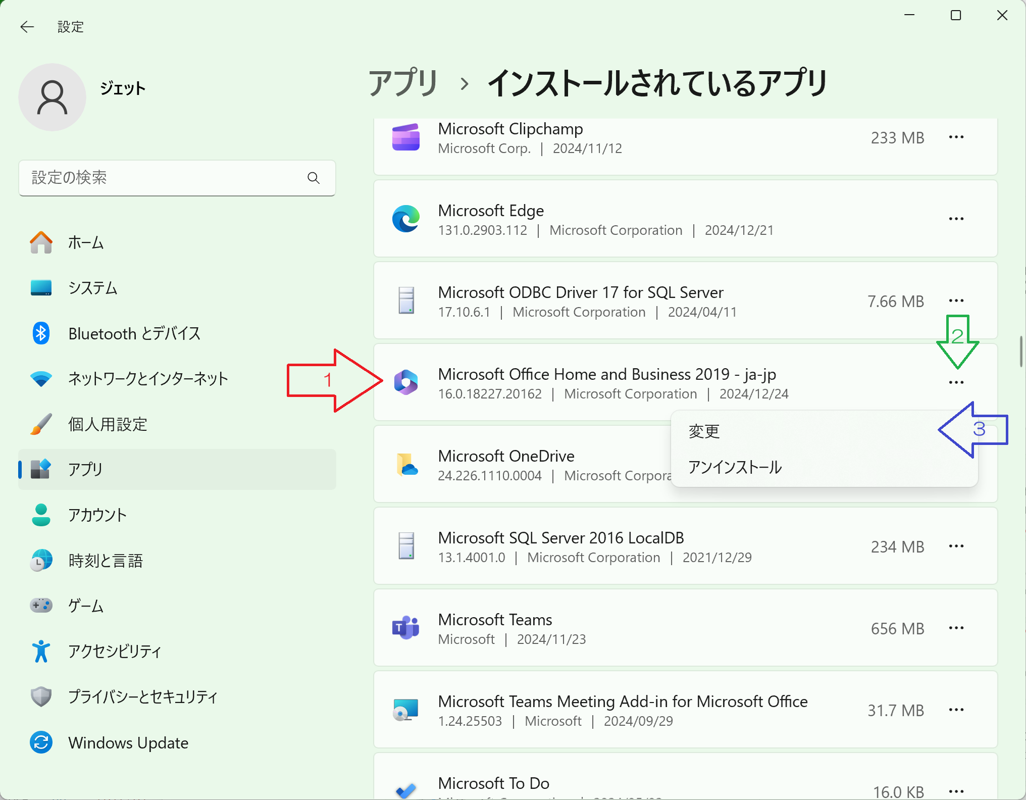1026x800 pixels.
Task: Click the paintbrush personalization icon
Action: coord(41,424)
